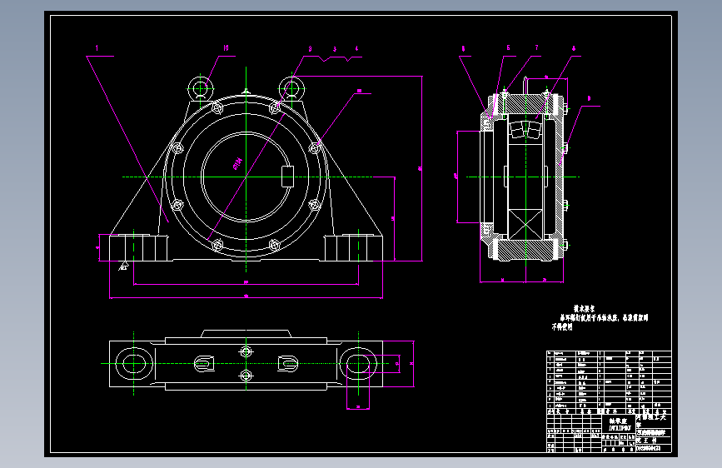Screen dimensions: 722x468
Task: Click the keyway rectangle on the bearing bore
Action: [x=287, y=177]
